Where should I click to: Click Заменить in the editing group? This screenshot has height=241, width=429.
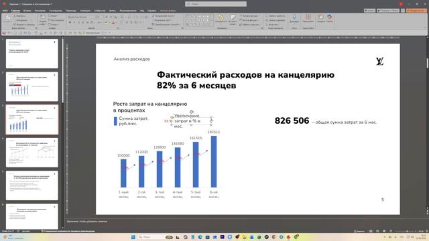tap(275, 20)
